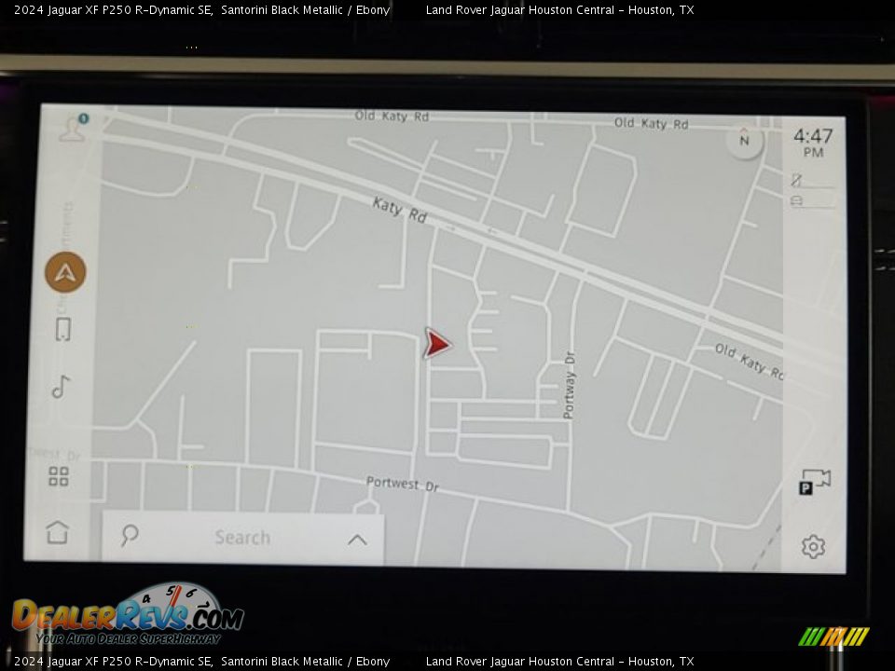The image size is (895, 671).
Task: Tap the top center Old Katy Rd label
Action: tap(392, 116)
